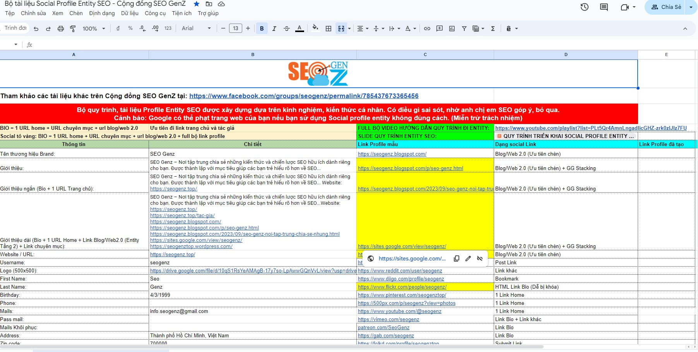Open text rotation dropdown

point(410,29)
